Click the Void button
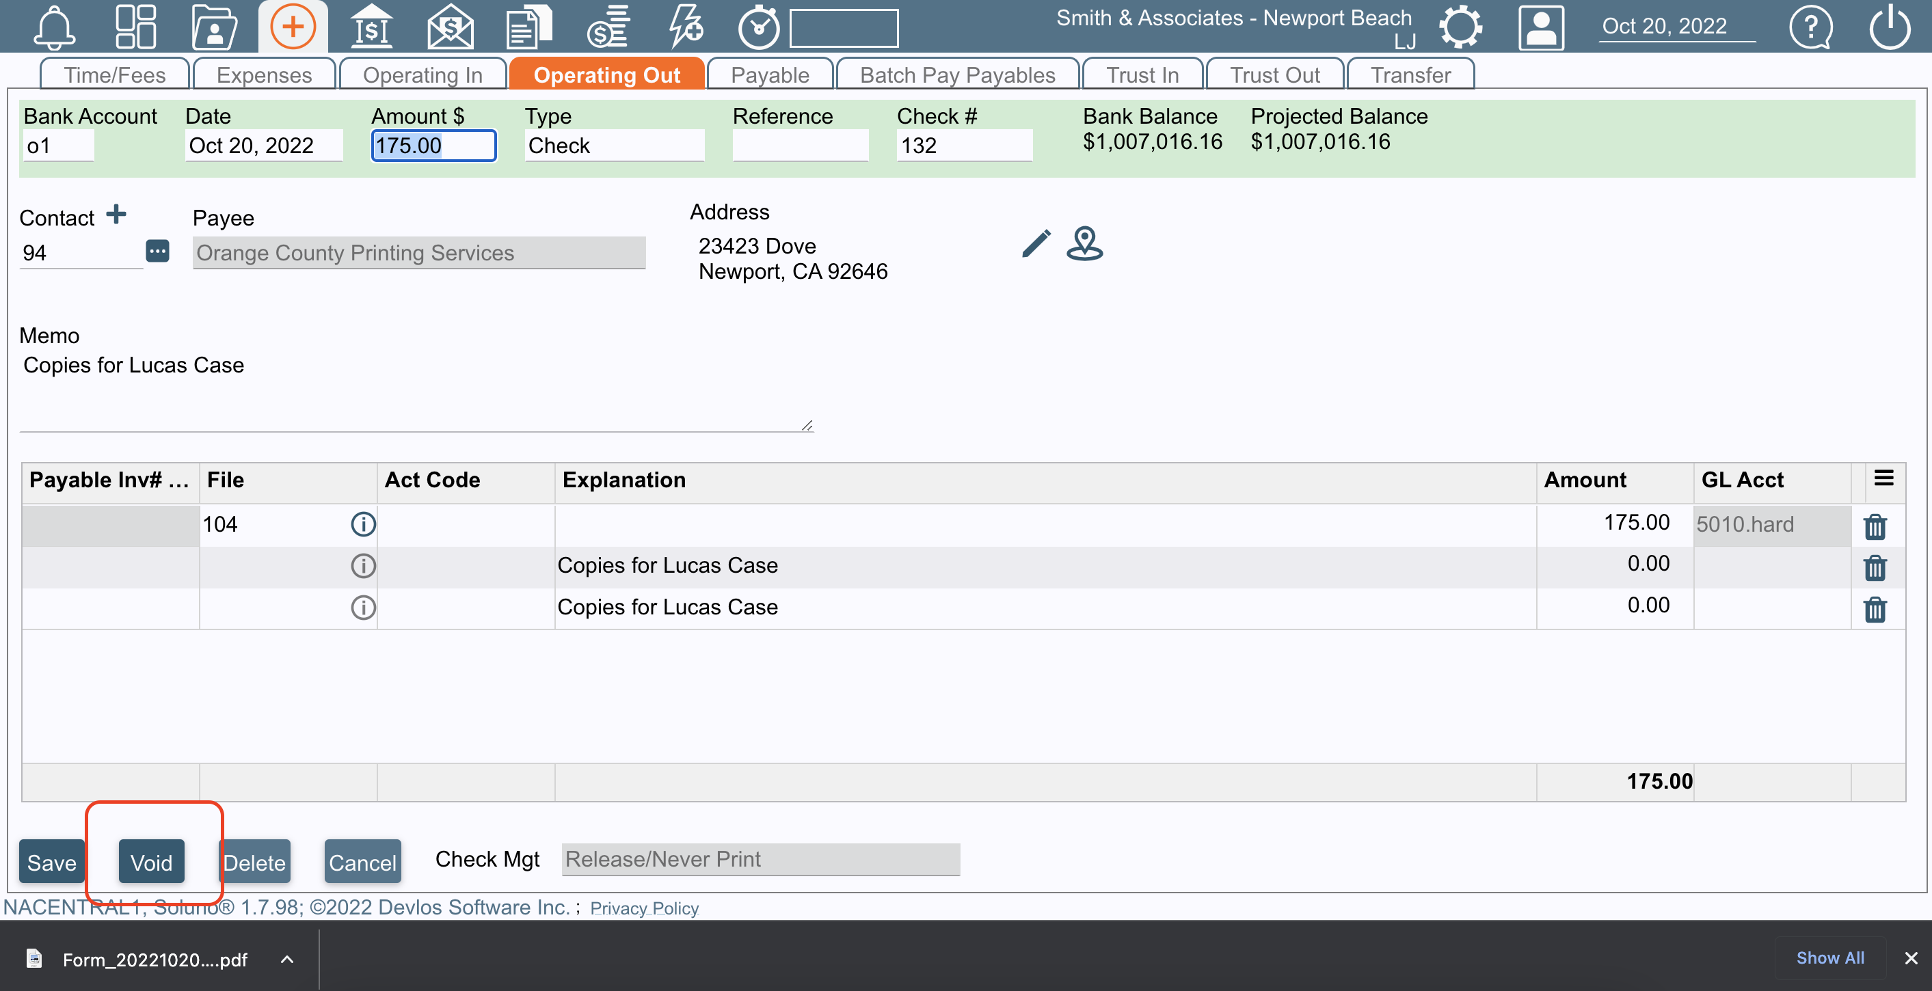Screen dimensions: 1932x991 tap(151, 861)
